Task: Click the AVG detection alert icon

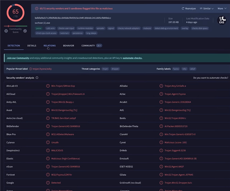Action: tap(161, 110)
